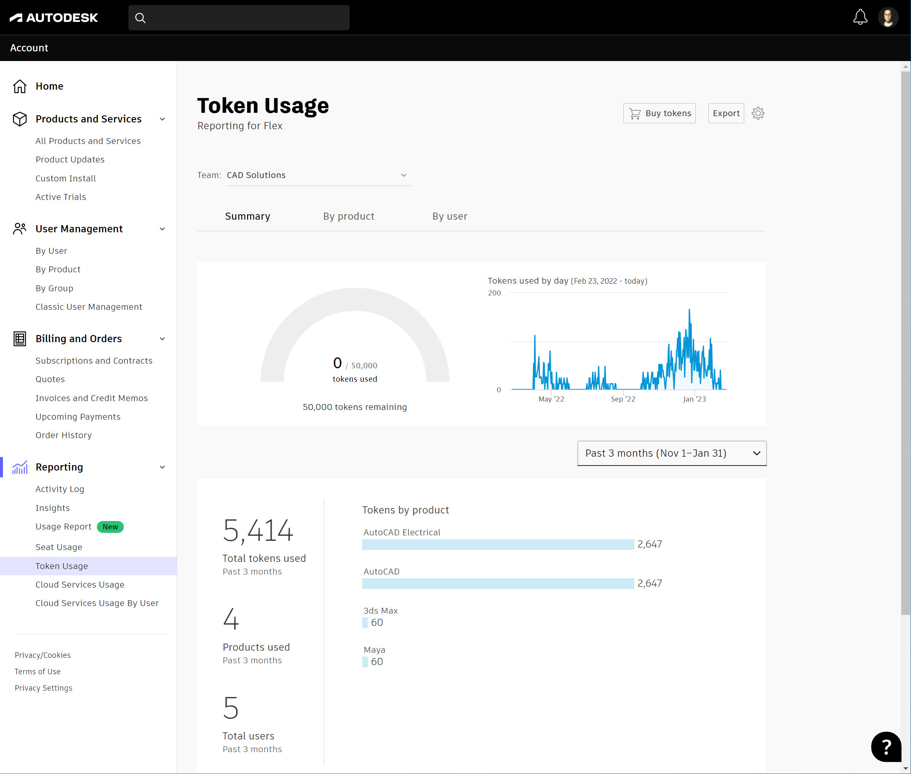911x774 pixels.
Task: Click into the search input field
Action: 239,18
